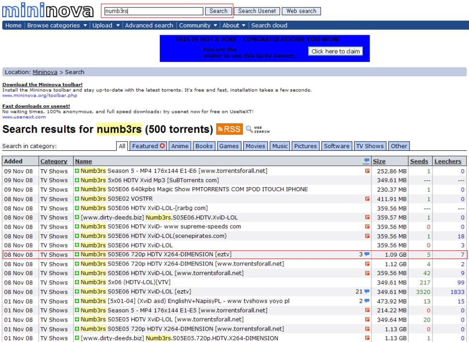
Task: Open the Home menu item
Action: tap(13, 26)
